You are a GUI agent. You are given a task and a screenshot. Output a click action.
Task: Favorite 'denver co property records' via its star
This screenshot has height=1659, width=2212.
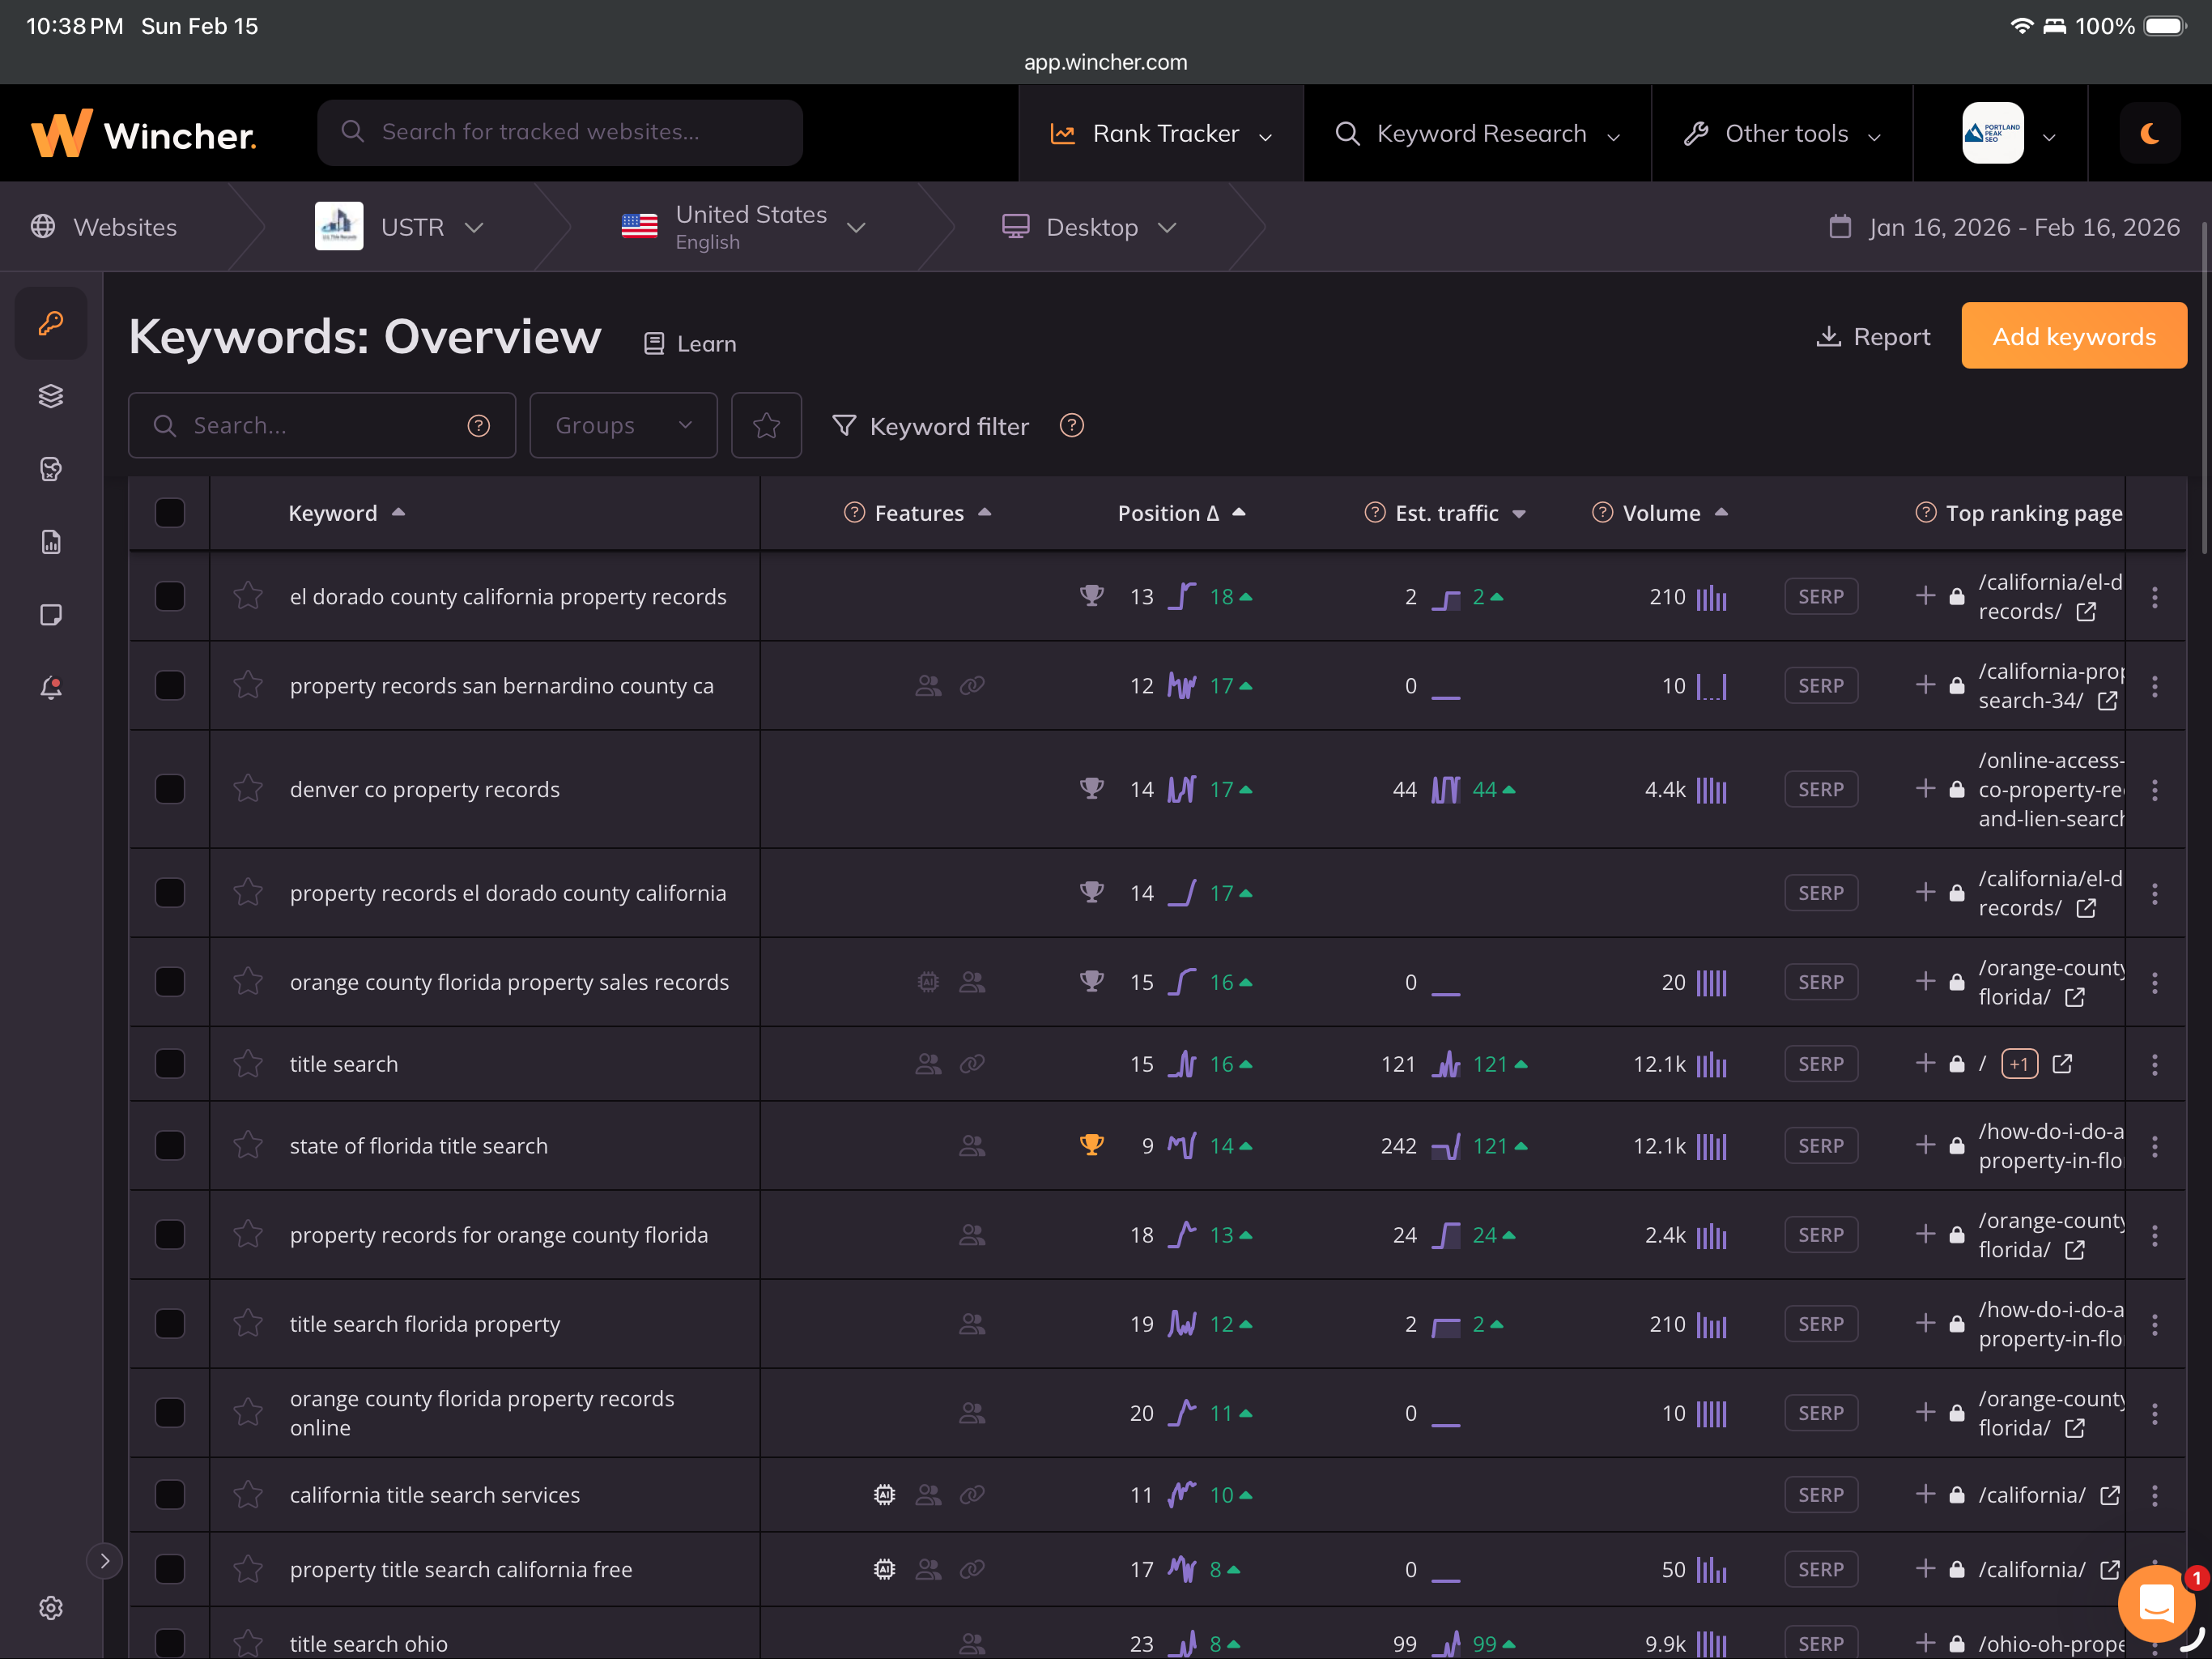click(x=248, y=788)
